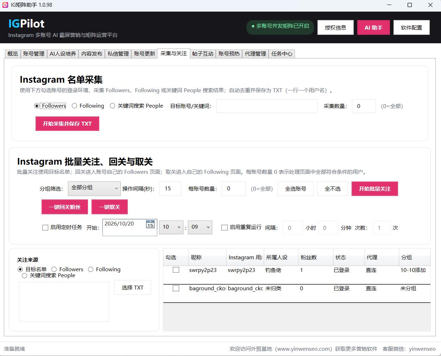Screen dimensions: 441x356
Task: Click the 一键回关粉丝 button
Action: point(65,207)
